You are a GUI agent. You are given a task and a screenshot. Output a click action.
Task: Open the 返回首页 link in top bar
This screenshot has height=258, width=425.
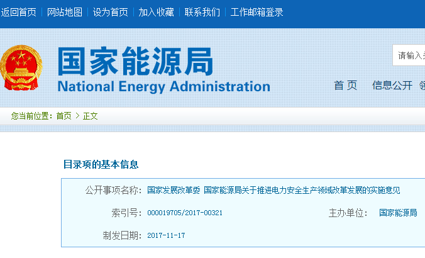pos(19,12)
